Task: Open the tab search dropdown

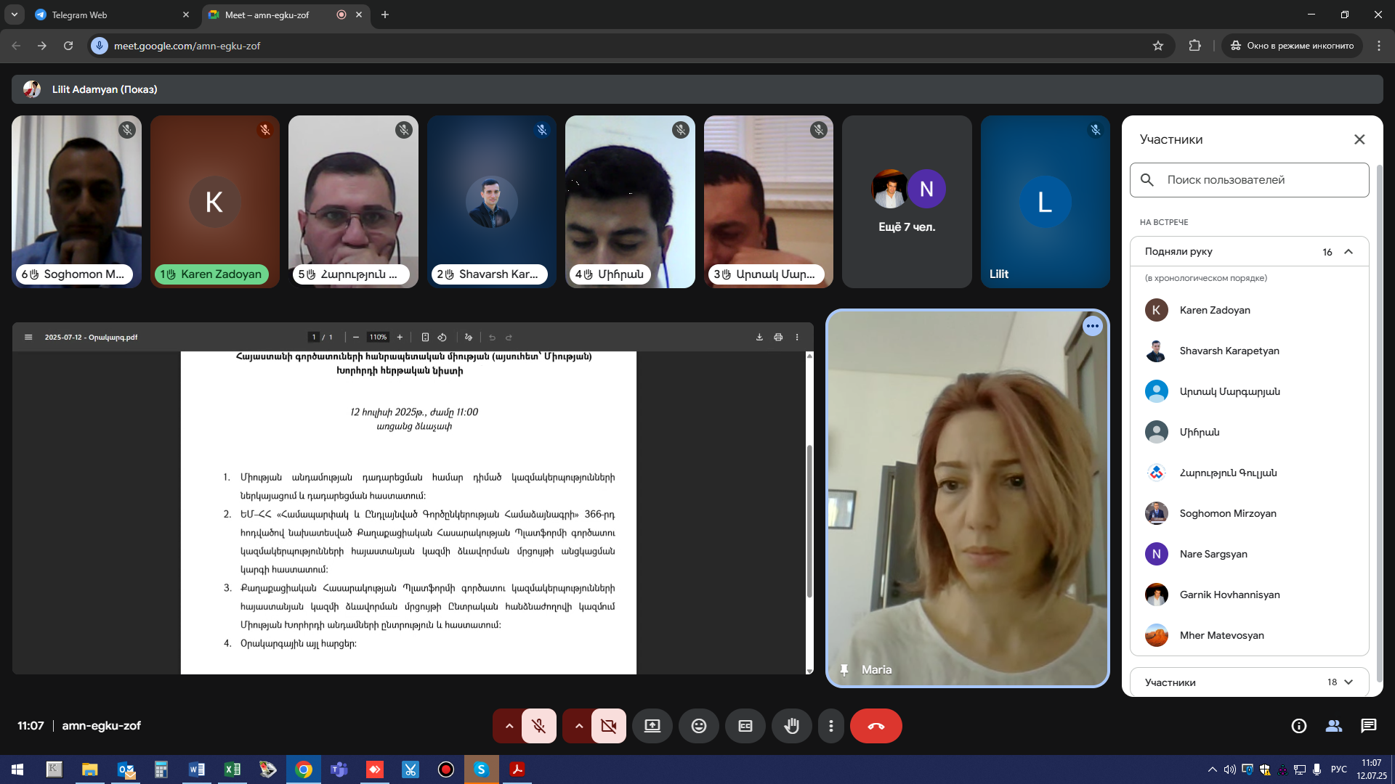Action: (x=14, y=15)
